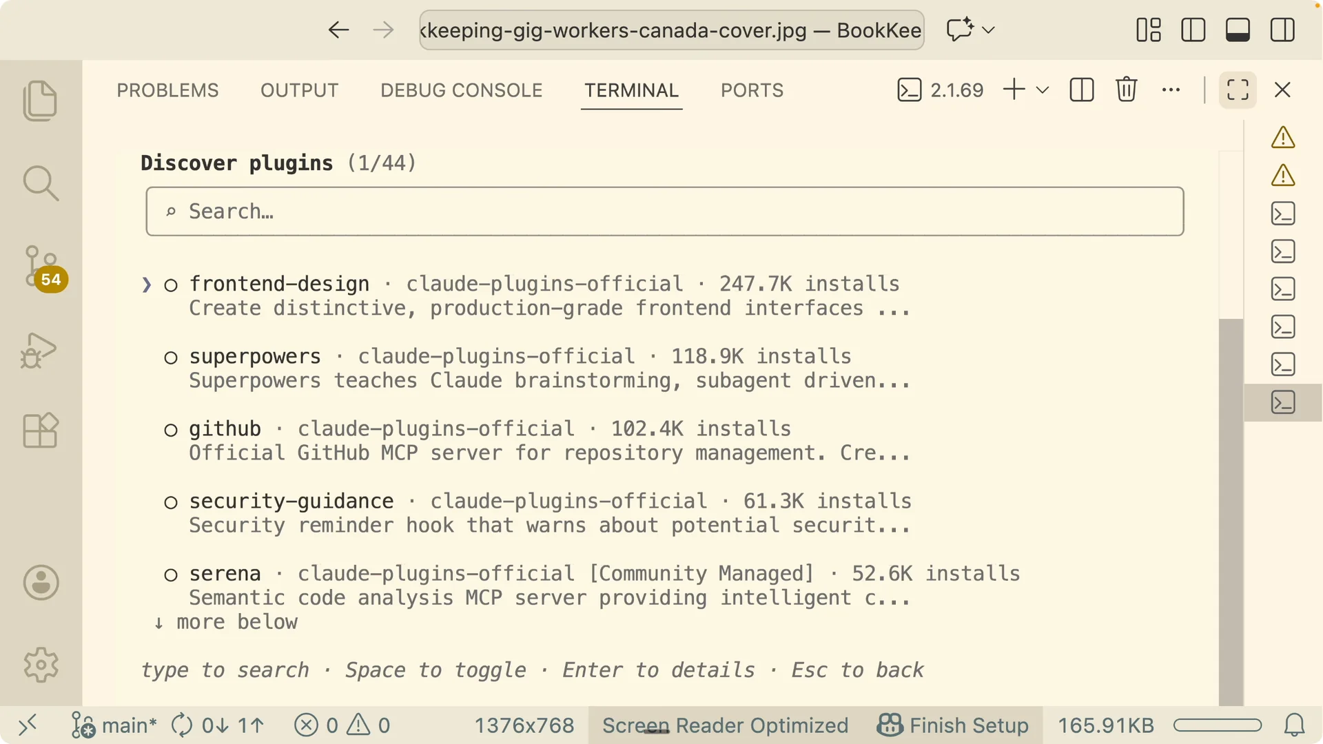Select the second warning terminal in the list
This screenshot has height=744, width=1323.
pos(1282,176)
